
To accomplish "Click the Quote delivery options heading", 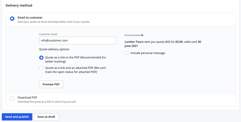I will (x=54, y=49).
